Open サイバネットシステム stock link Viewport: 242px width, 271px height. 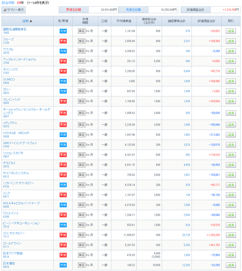(16, 173)
